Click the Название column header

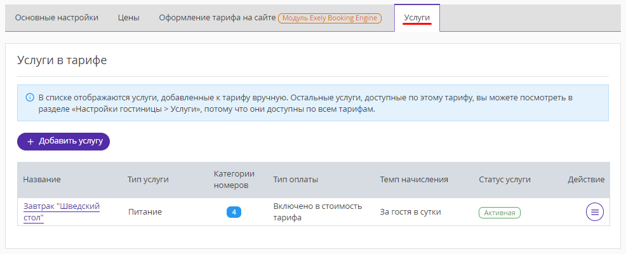click(42, 180)
